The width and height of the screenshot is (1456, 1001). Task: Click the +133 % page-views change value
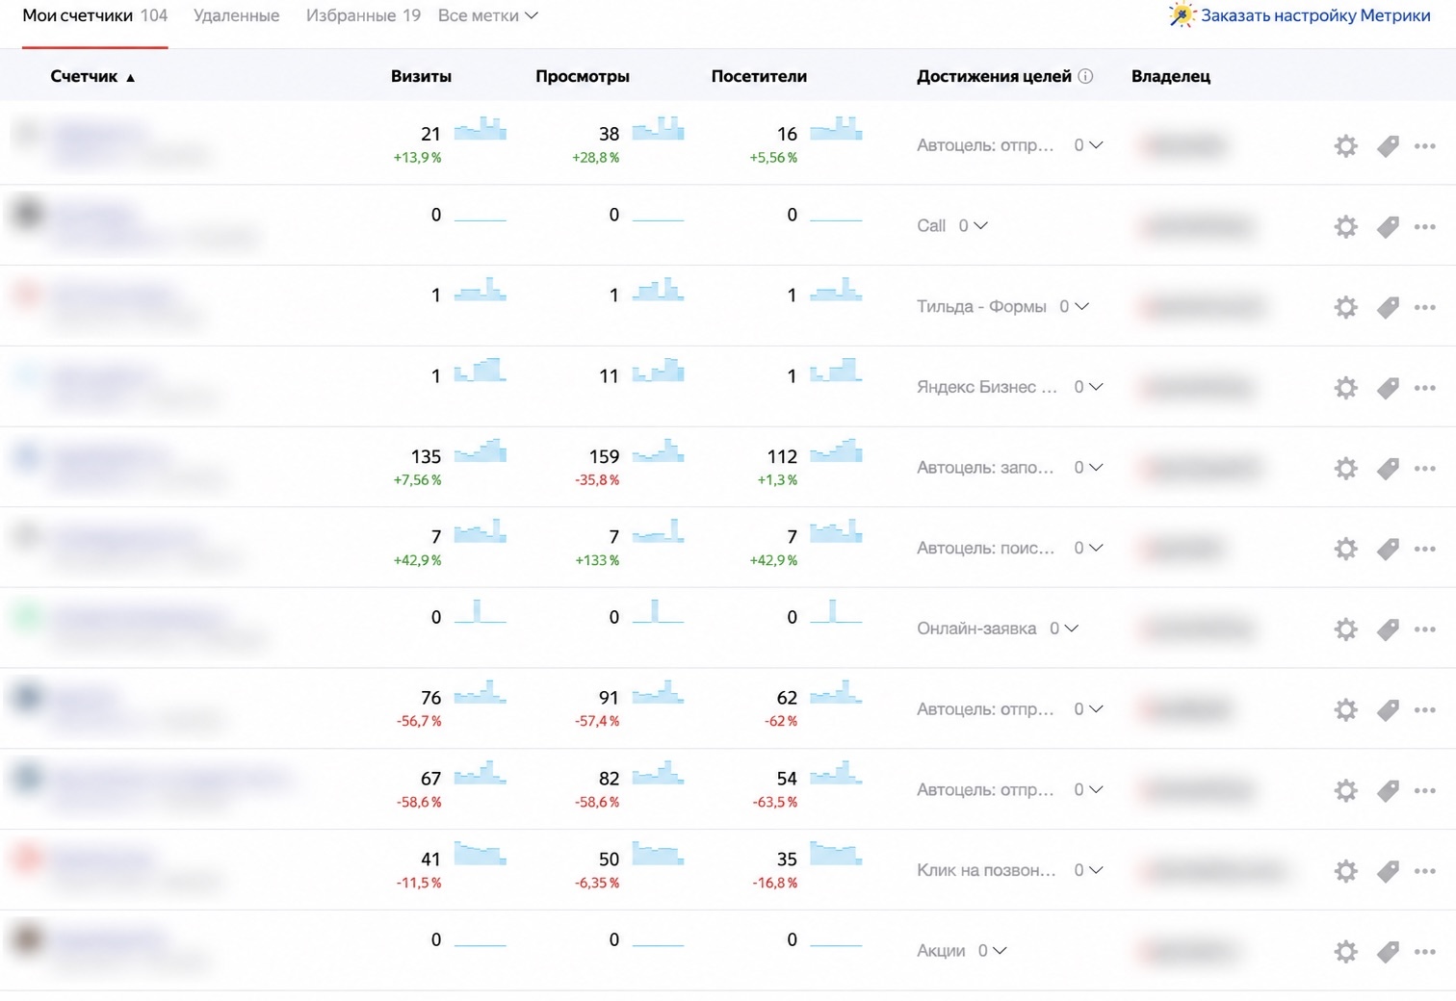click(597, 560)
